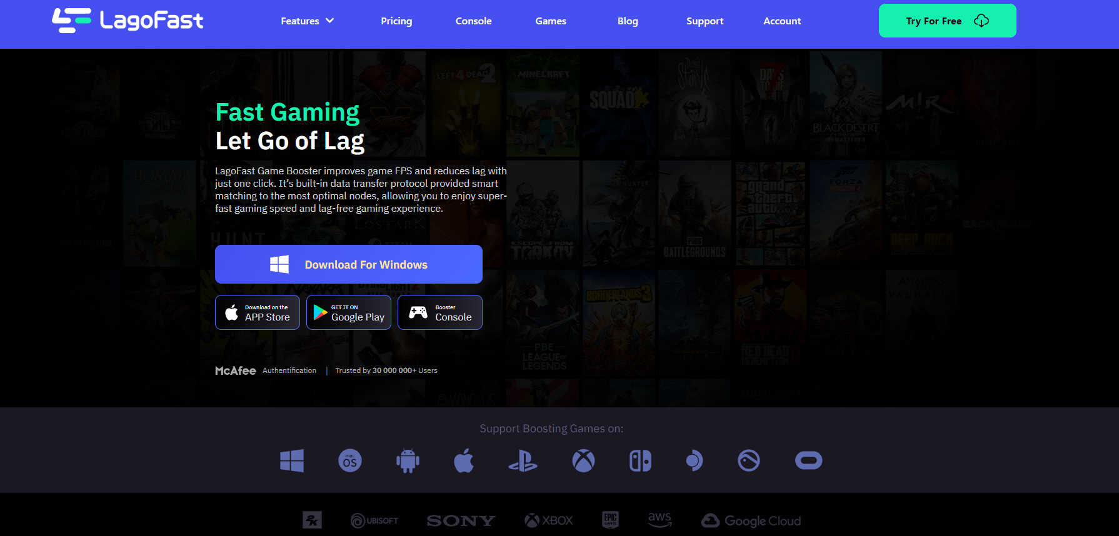
Task: Click the 'Trusted by 30 000 000+ Users' text
Action: click(386, 370)
